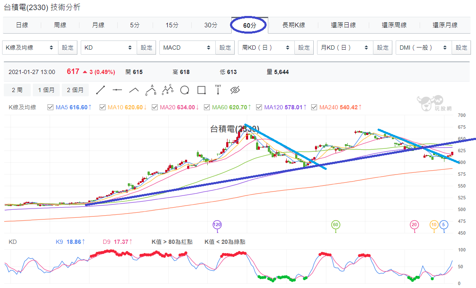Click 設定 next to DMI(一般)

pos(461,48)
